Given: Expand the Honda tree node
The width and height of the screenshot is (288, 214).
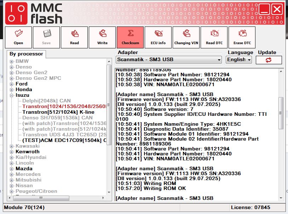Looking at the screenshot, I should tap(12, 90).
